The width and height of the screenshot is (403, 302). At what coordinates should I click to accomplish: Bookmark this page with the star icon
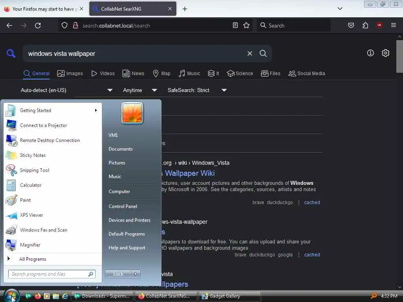pyautogui.click(x=246, y=25)
